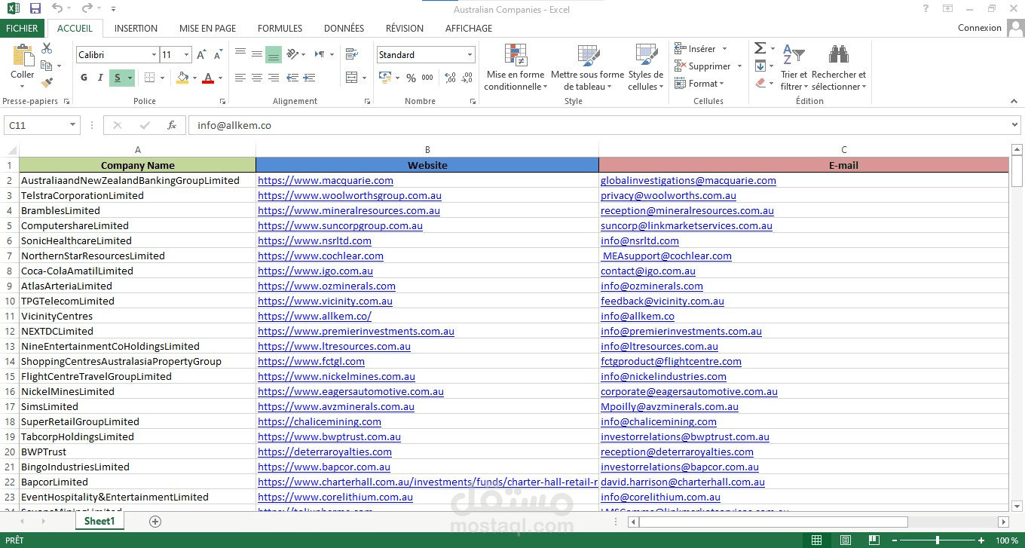This screenshot has height=548, width=1025.
Task: Toggle bold (G) formatting
Action: pyautogui.click(x=84, y=78)
